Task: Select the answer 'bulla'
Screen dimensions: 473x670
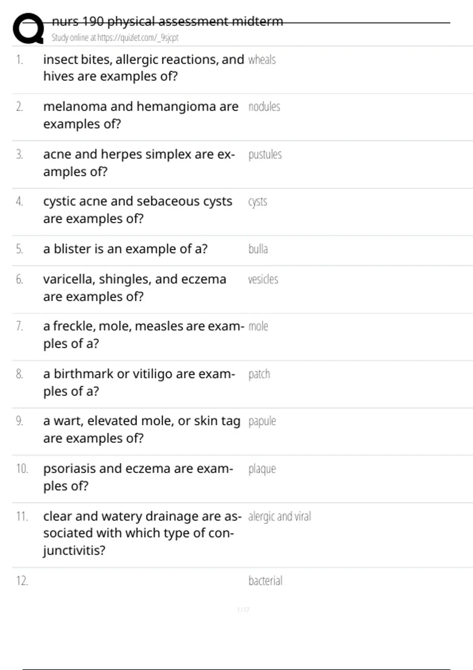Action: [x=258, y=249]
